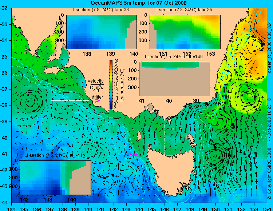Click longitude label 146 on bottom axis
273x211 pixels.
tap(165, 209)
